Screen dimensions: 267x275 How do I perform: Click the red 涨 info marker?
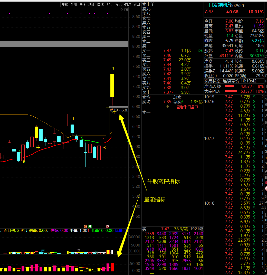pos(108,226)
